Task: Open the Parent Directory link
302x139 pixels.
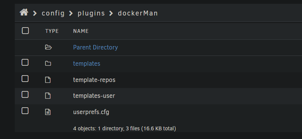Action: click(x=95, y=48)
